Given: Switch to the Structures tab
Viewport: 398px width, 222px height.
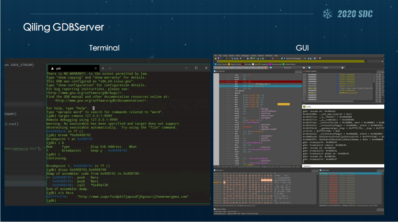Looking at the screenshot, I should pyautogui.click(x=287, y=68).
